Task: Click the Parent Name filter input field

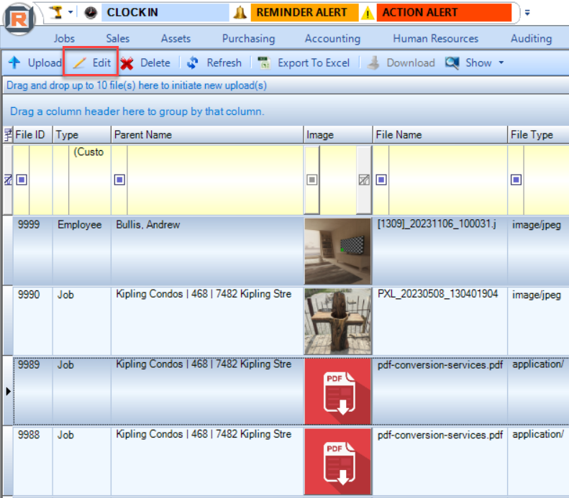Action: [x=215, y=180]
